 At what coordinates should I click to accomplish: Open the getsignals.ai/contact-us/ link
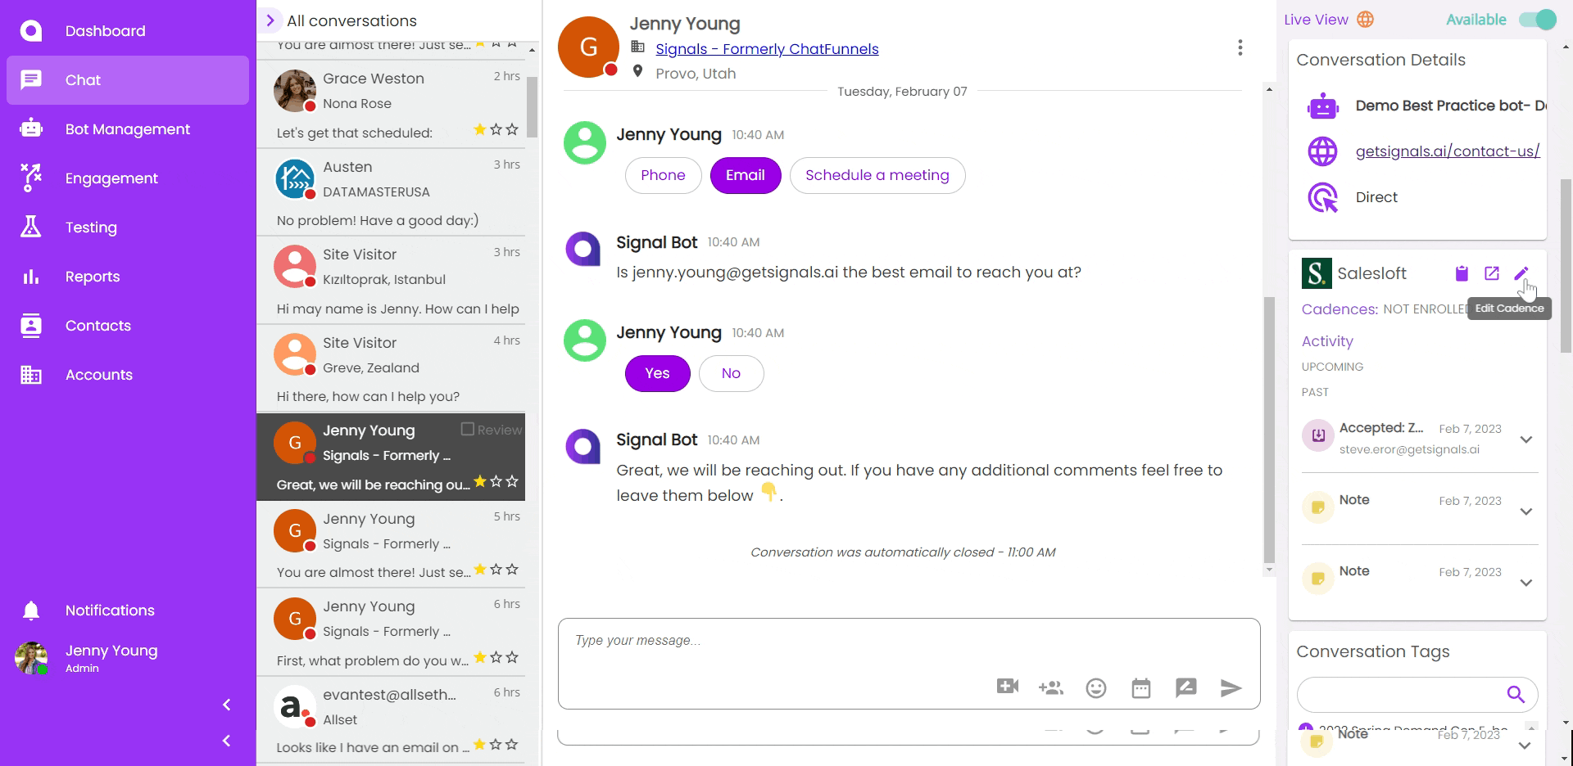tap(1447, 151)
